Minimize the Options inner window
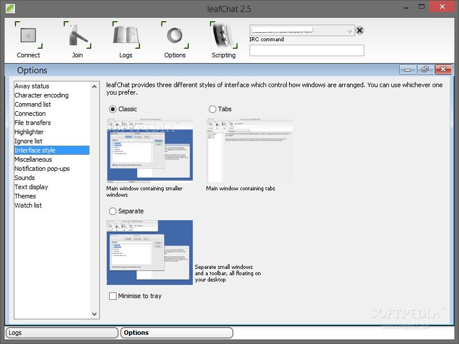The width and height of the screenshot is (459, 344). pyautogui.click(x=407, y=69)
